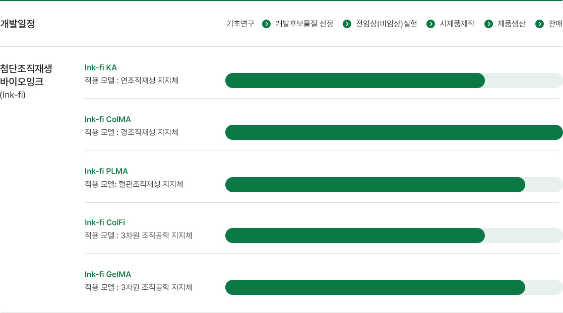Select the 제품생산 stage label
563x313 pixels.
point(511,24)
